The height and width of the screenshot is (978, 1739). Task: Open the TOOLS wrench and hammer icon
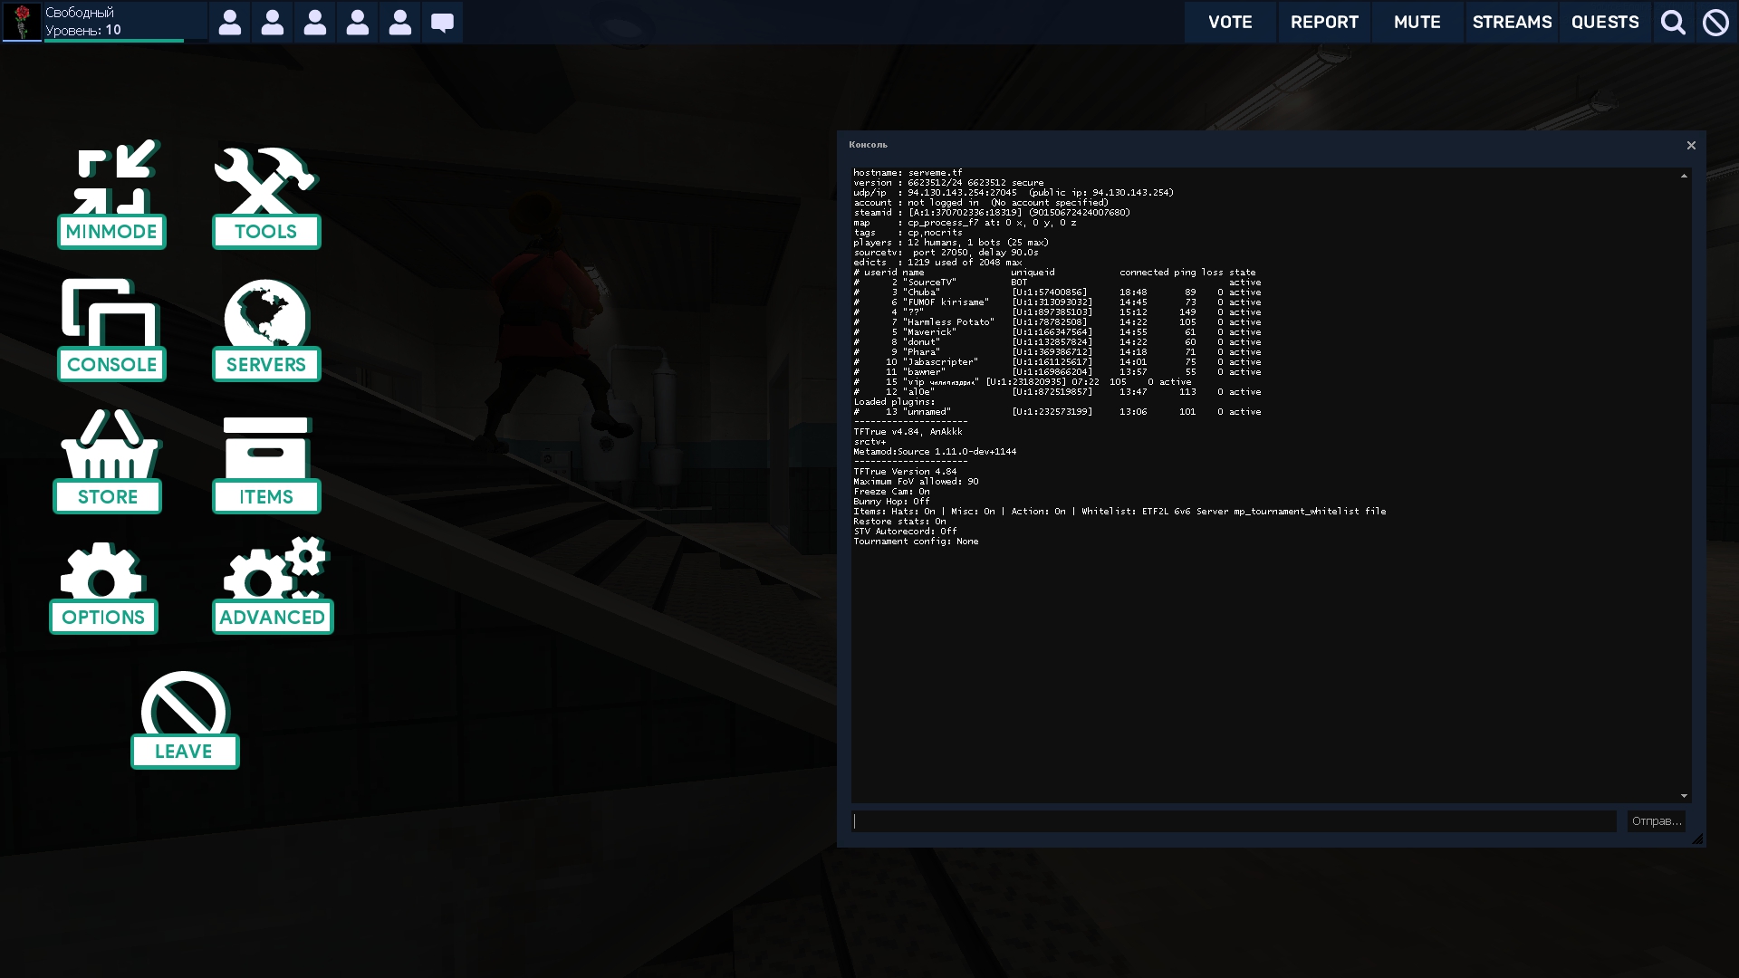(266, 197)
